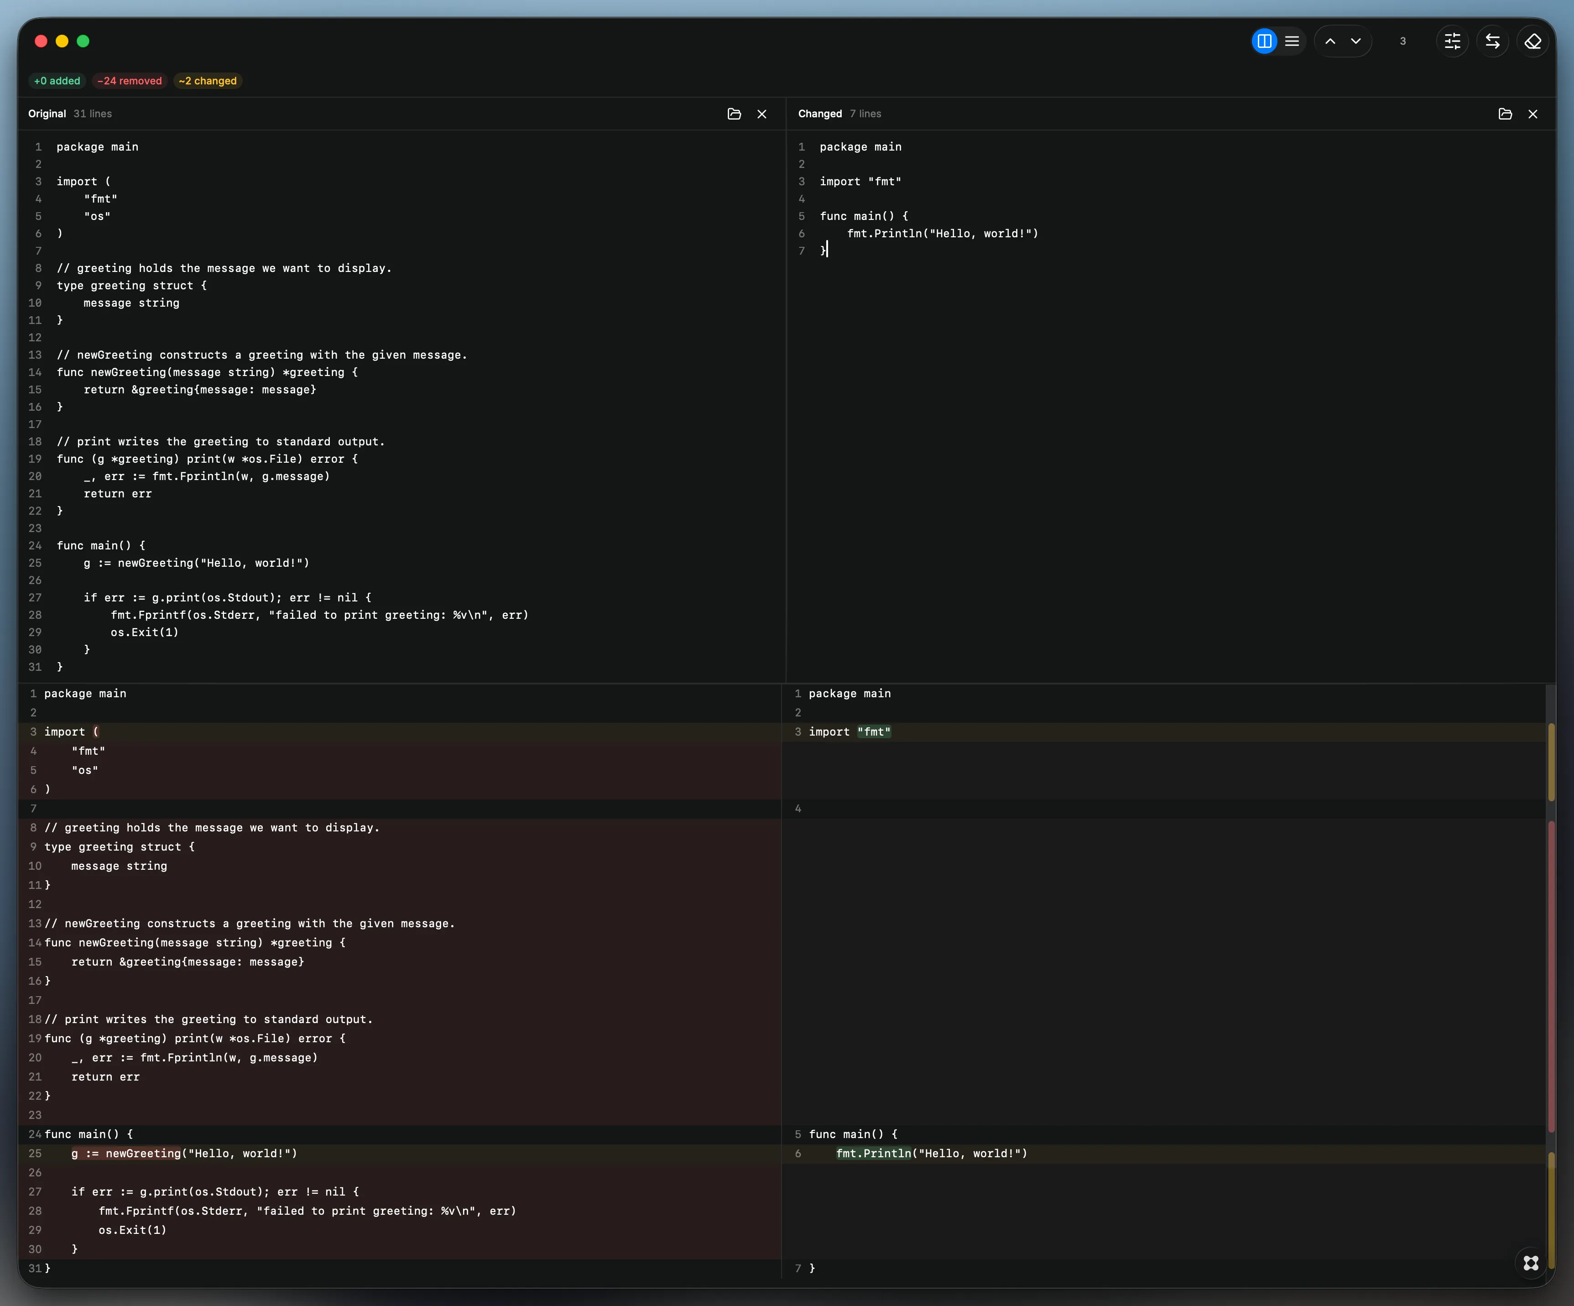Swap original and changed sides
Screen dimensions: 1574x1306
click(1493, 41)
